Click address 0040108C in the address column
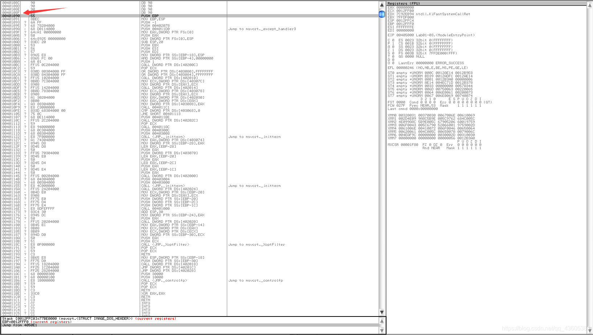The height and width of the screenshot is (335, 593). (11, 3)
